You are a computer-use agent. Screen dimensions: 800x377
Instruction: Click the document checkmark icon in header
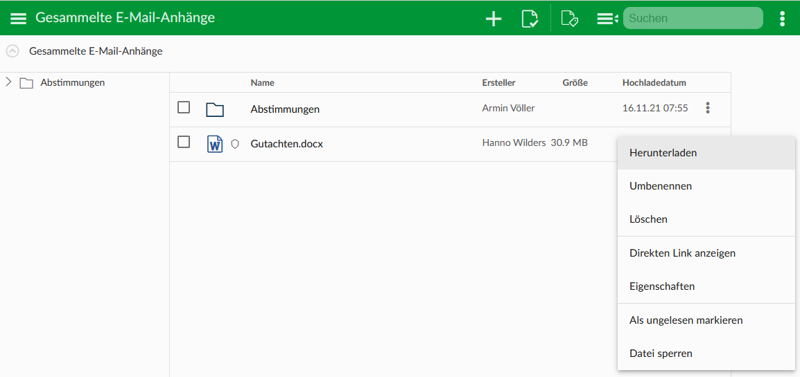coord(530,19)
